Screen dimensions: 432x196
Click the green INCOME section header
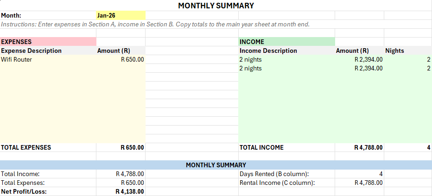point(286,42)
